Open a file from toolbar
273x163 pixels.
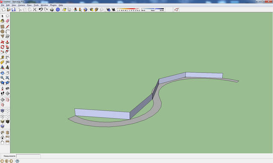(9, 9)
